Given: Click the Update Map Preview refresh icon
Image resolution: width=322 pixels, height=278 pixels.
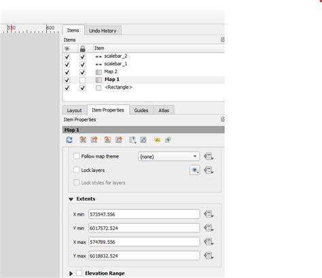Looking at the screenshot, I should [x=69, y=140].
